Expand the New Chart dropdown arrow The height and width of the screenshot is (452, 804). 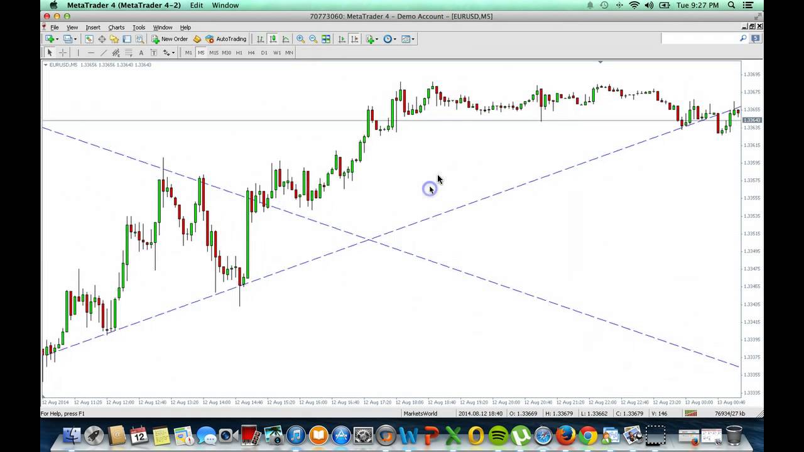pos(58,39)
